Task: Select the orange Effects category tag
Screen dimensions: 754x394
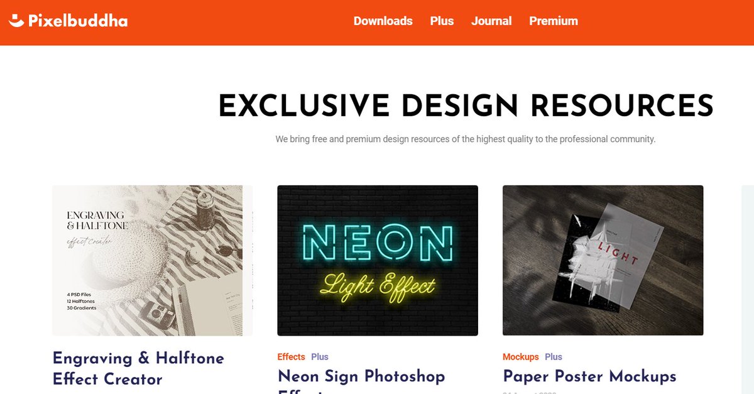Action: tap(292, 356)
